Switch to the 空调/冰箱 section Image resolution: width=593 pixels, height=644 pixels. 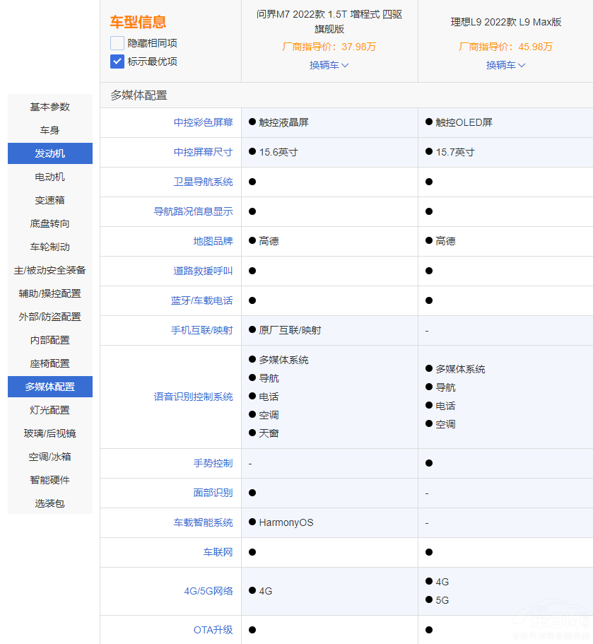point(49,457)
